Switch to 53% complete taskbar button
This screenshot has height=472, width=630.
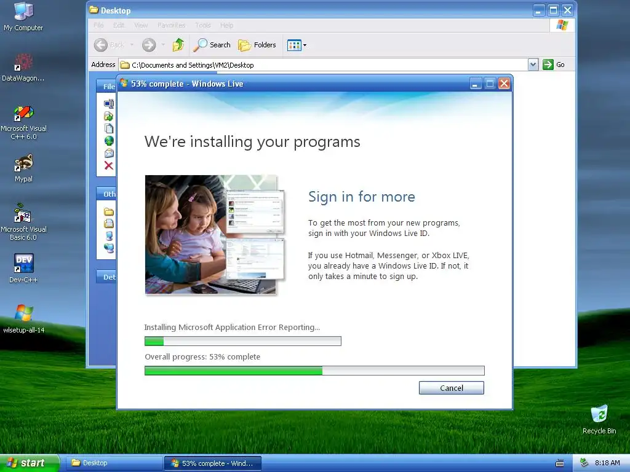pos(213,463)
